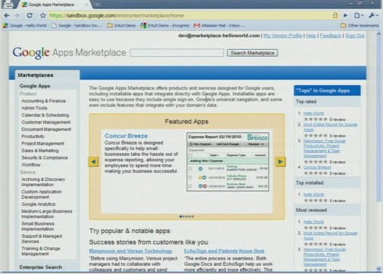The height and width of the screenshot is (274, 383).
Task: Open the Feedback link
Action: (x=331, y=36)
